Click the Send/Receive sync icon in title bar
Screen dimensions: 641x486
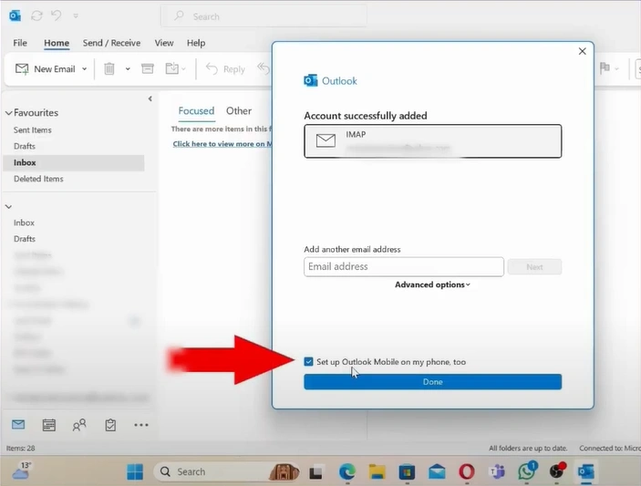pos(36,16)
